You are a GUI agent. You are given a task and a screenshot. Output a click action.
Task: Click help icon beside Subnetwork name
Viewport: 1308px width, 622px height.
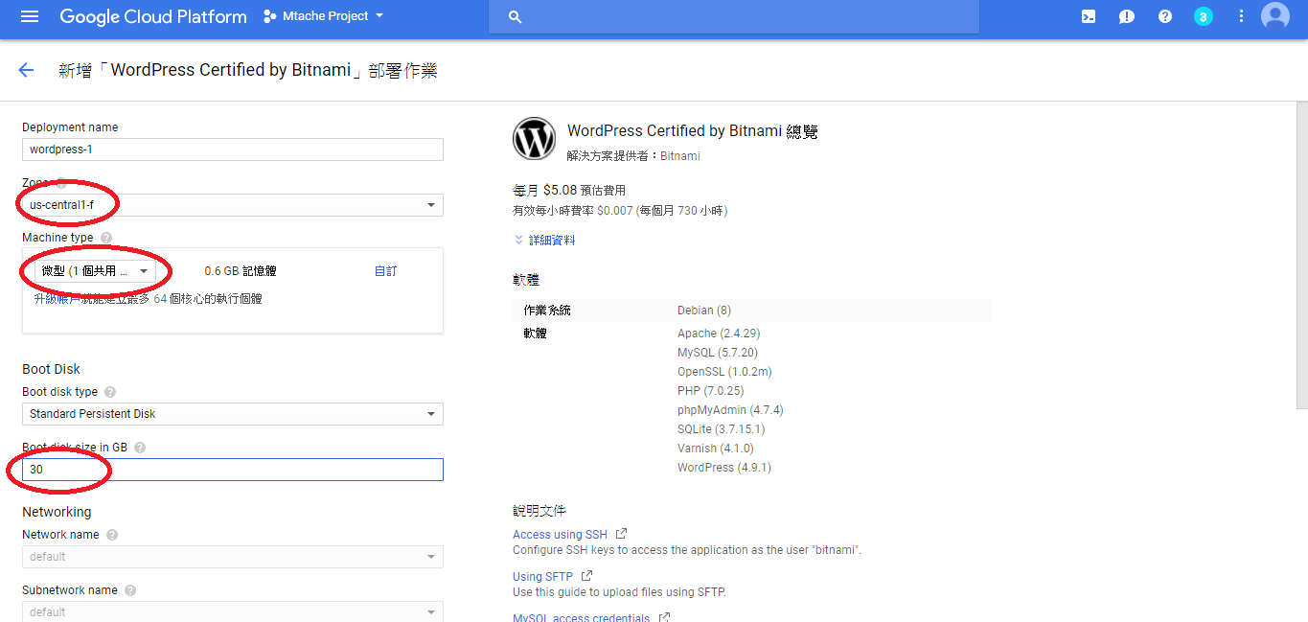[x=130, y=590]
